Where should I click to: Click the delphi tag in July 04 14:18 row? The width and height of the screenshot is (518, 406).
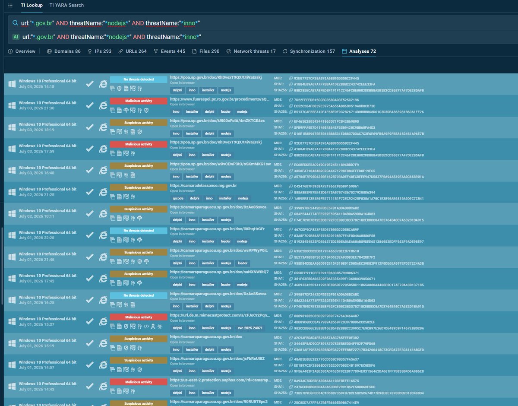177,90
